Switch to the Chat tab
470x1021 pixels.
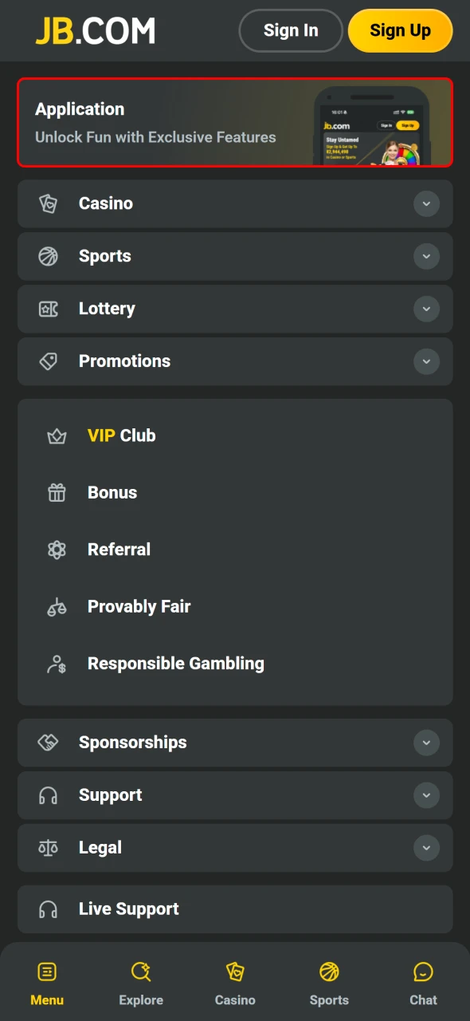(423, 981)
